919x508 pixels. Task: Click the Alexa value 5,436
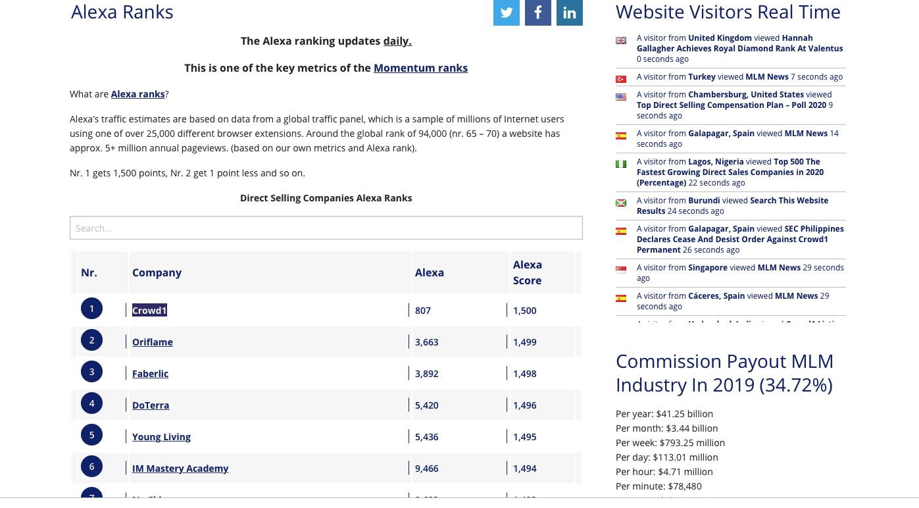(427, 437)
